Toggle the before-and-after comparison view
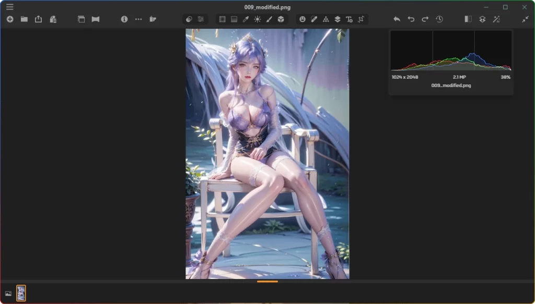535x304 pixels. tap(468, 19)
